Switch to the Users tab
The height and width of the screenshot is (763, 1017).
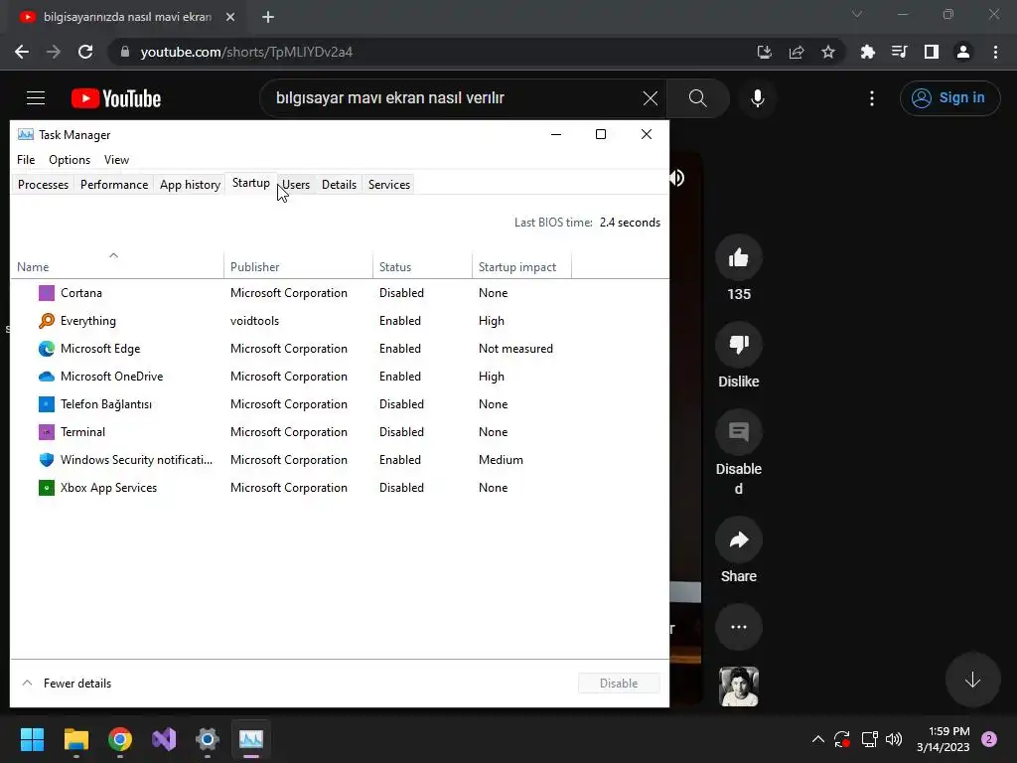pyautogui.click(x=296, y=184)
